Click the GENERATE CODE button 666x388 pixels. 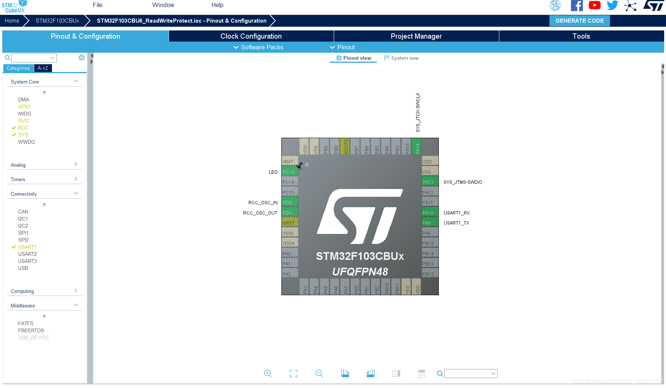(x=579, y=21)
